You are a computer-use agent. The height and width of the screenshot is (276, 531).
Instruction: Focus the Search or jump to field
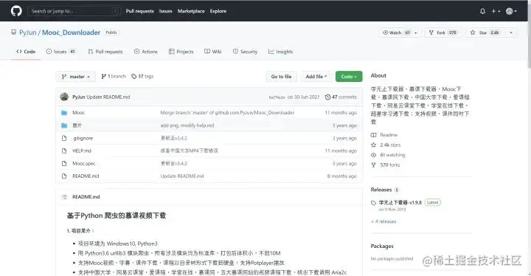[x=73, y=11]
